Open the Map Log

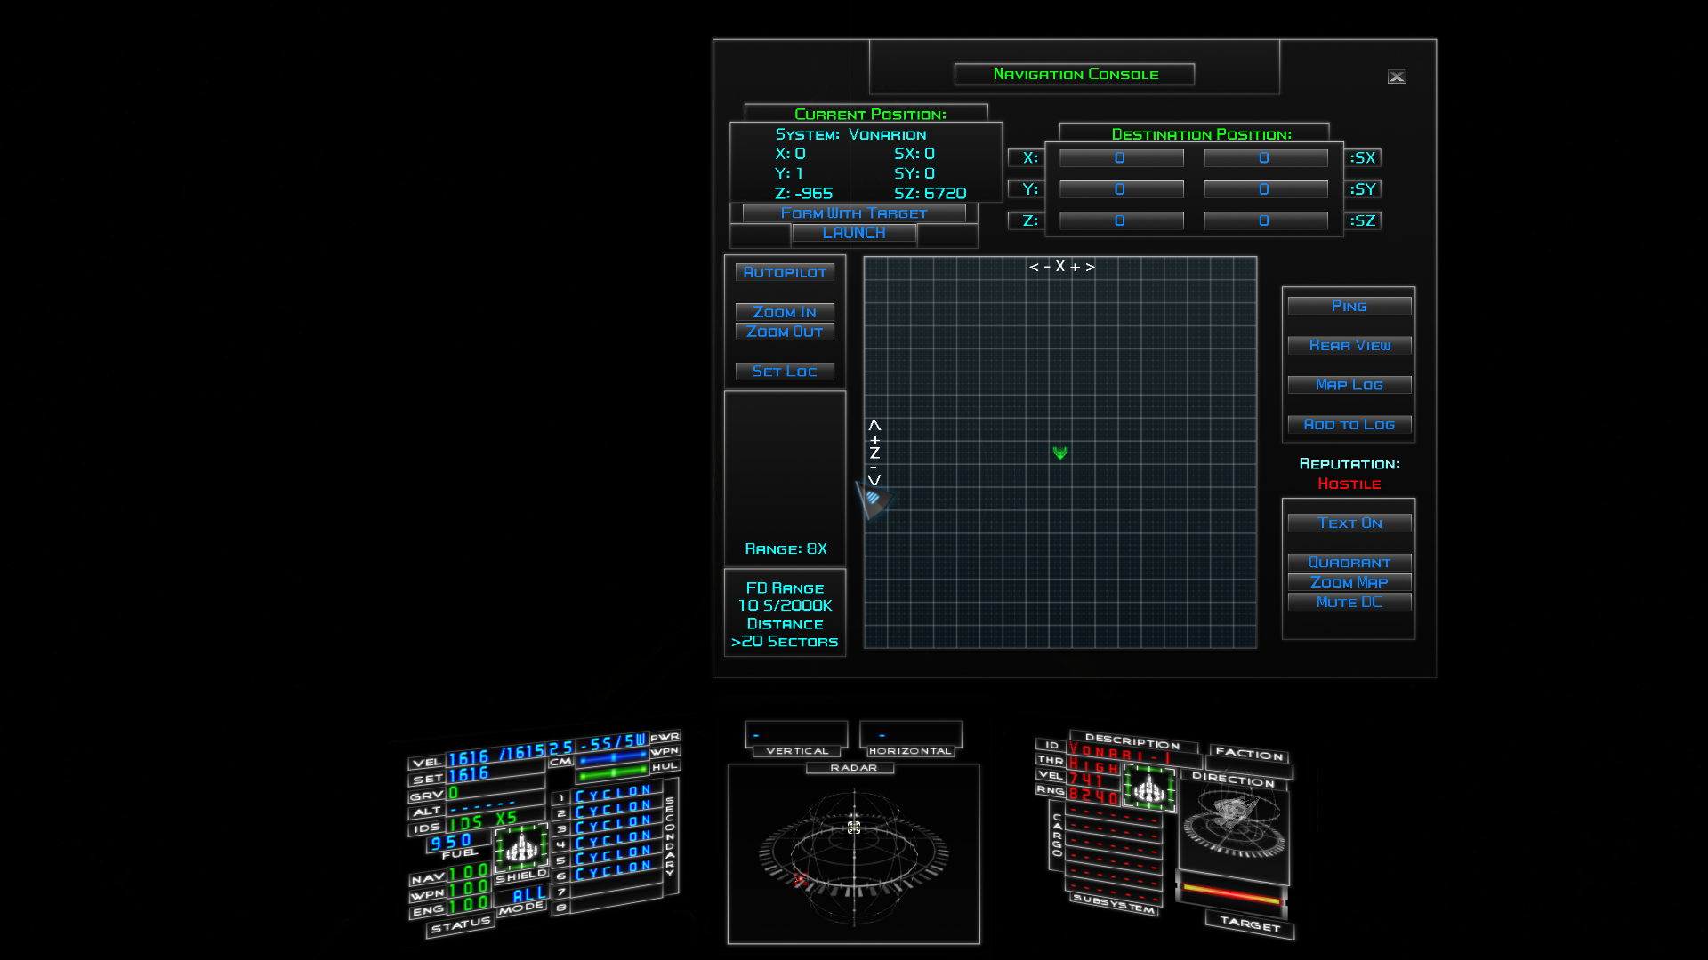(x=1349, y=385)
